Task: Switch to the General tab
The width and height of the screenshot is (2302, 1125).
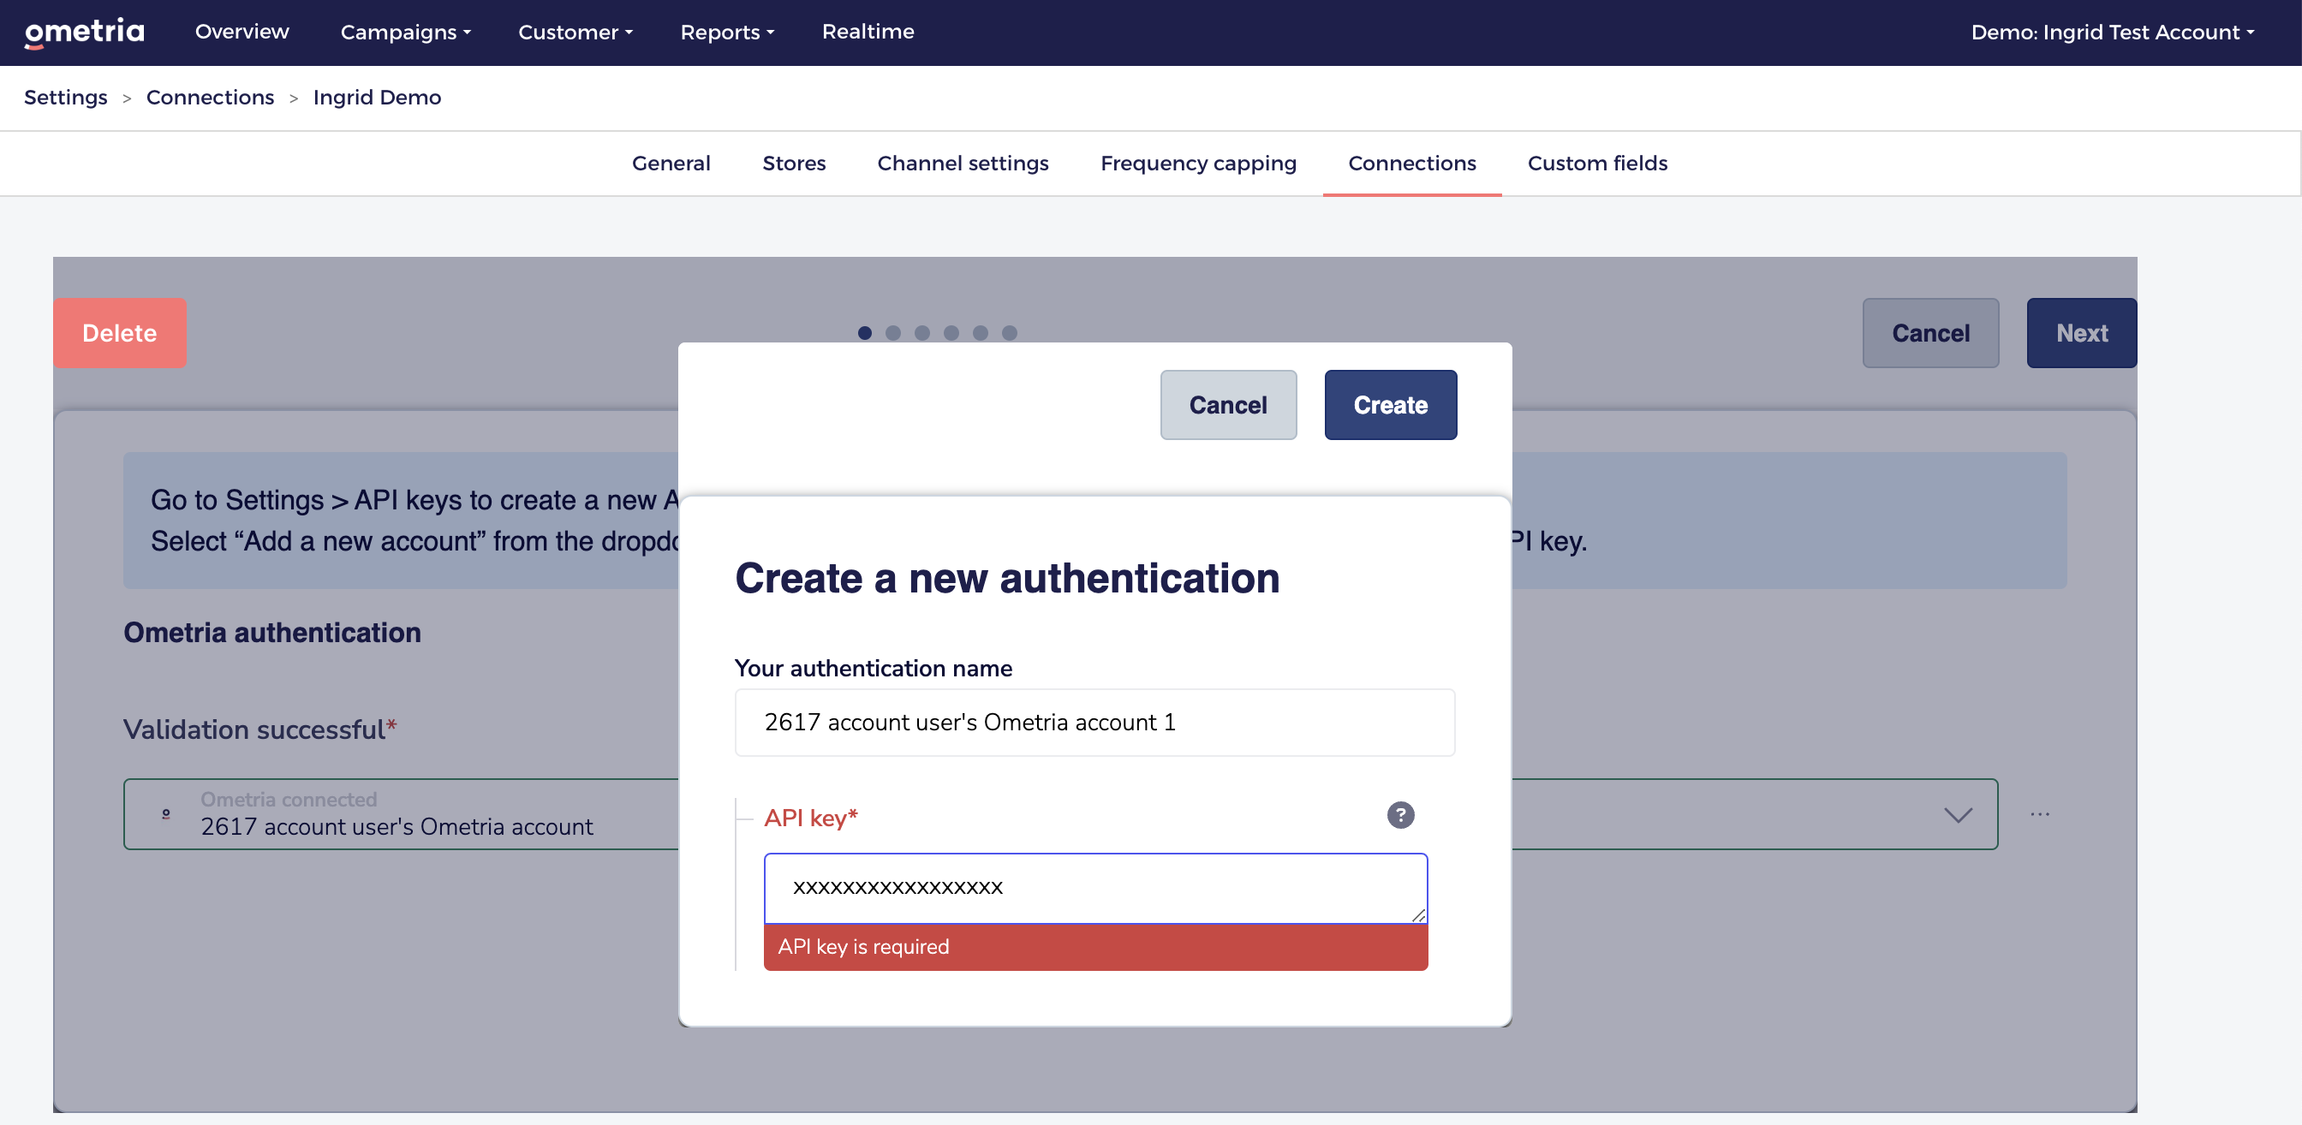Action: pyautogui.click(x=671, y=164)
